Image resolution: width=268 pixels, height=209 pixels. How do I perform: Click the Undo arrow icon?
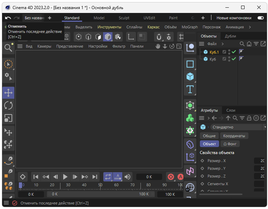point(8,18)
